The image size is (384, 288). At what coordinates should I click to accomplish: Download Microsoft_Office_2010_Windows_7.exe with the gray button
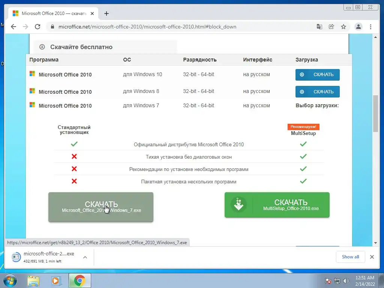click(x=101, y=207)
